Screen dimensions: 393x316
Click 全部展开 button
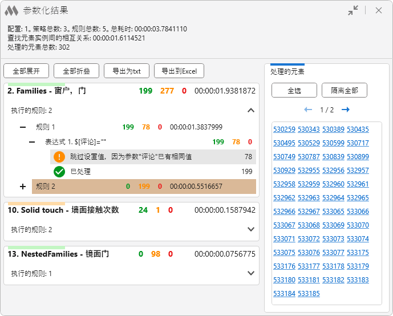[26, 71]
